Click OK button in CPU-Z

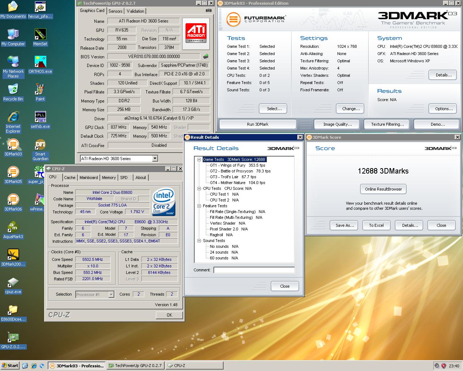point(169,315)
